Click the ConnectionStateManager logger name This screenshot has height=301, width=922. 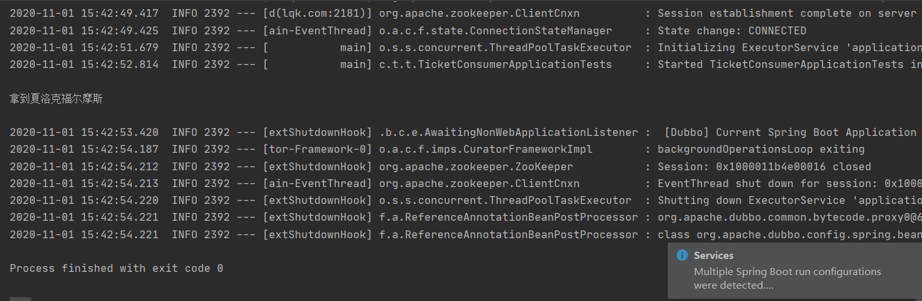point(496,30)
